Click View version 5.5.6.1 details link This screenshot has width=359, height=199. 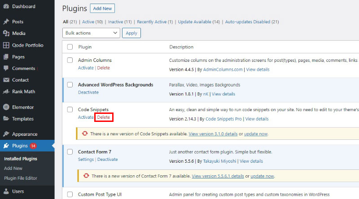coord(218,176)
